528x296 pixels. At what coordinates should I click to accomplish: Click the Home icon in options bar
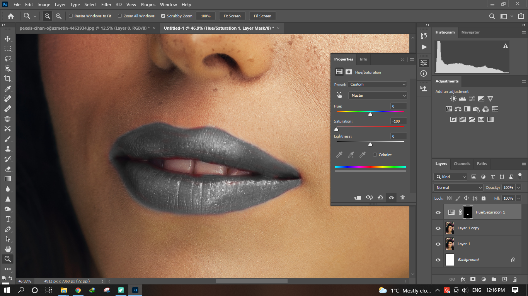11,16
